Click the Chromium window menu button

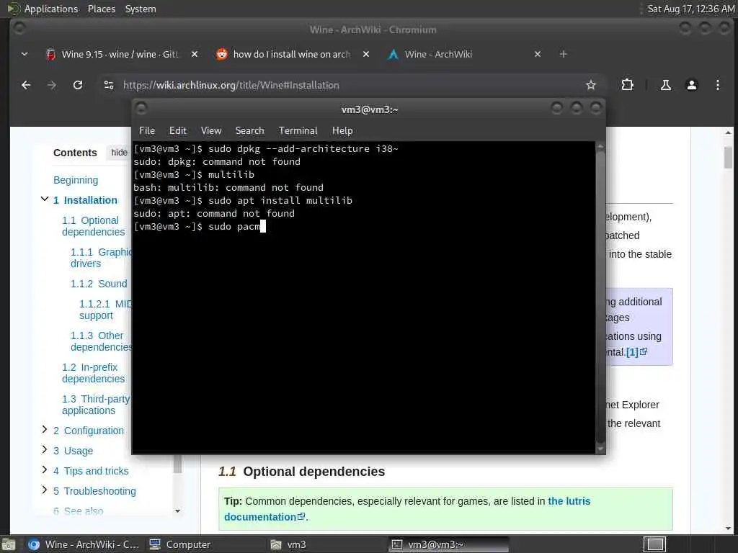pyautogui.click(x=19, y=29)
